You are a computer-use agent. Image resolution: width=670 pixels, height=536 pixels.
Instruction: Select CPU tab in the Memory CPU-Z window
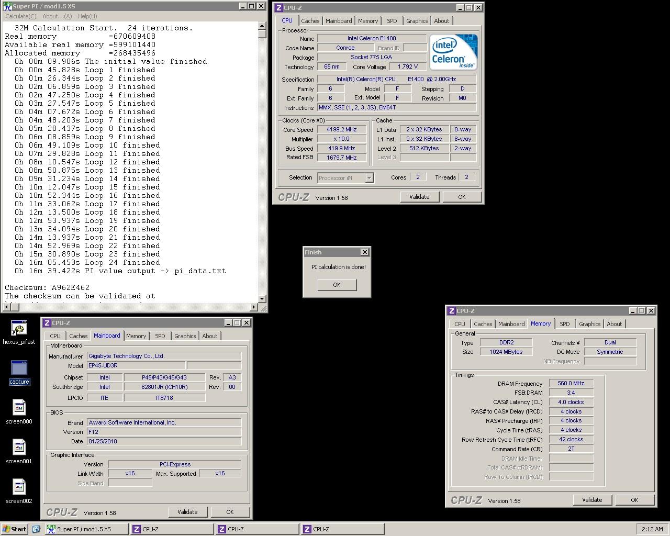pyautogui.click(x=460, y=324)
